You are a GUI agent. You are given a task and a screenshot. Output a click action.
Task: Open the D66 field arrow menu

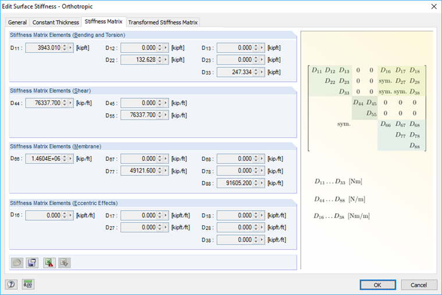[x=70, y=159]
